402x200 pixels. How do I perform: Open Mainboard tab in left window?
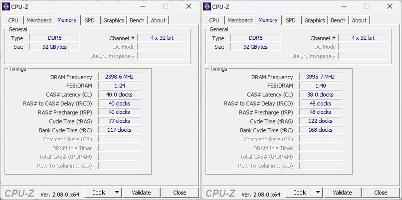click(39, 20)
